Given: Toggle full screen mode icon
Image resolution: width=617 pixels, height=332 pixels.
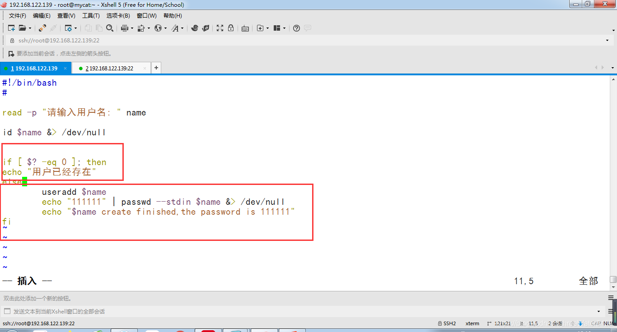Looking at the screenshot, I should 220,28.
